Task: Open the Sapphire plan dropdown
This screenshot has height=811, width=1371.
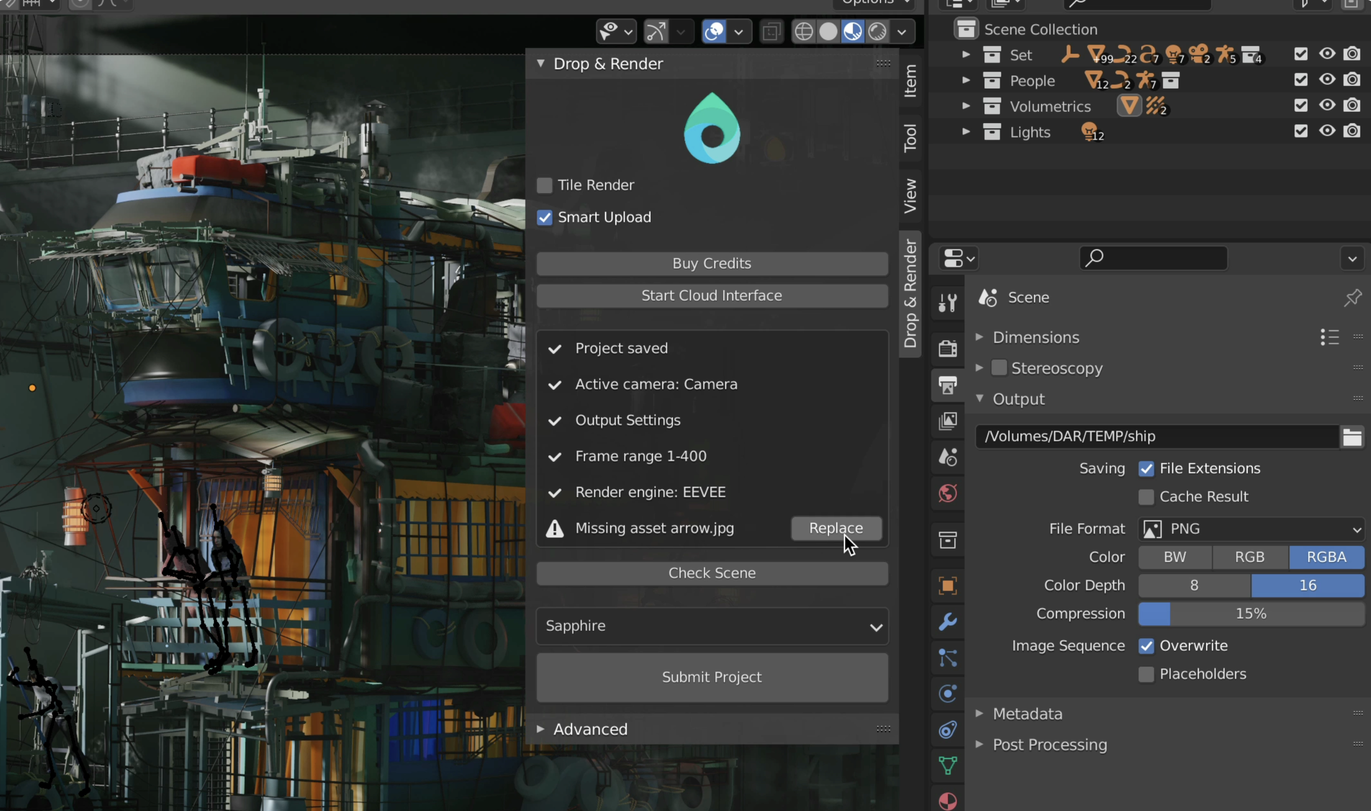Action: 712,626
